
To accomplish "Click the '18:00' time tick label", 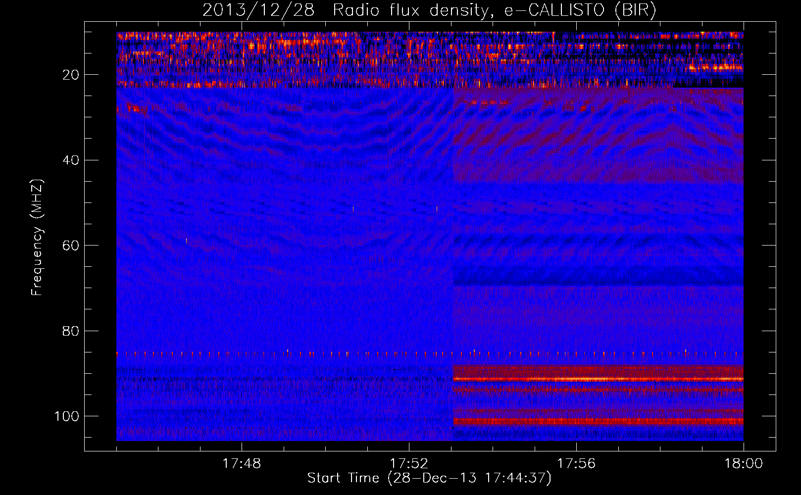I will pyautogui.click(x=744, y=464).
